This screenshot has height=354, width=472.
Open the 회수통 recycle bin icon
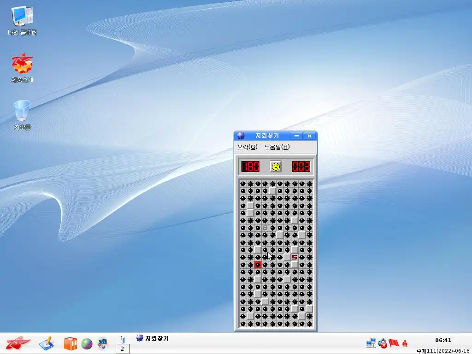click(22, 115)
